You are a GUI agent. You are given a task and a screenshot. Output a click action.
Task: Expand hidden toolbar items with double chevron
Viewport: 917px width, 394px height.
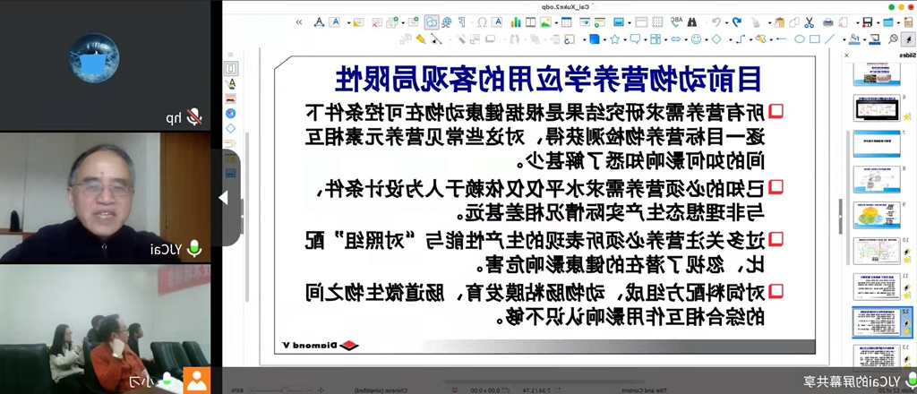click(299, 22)
